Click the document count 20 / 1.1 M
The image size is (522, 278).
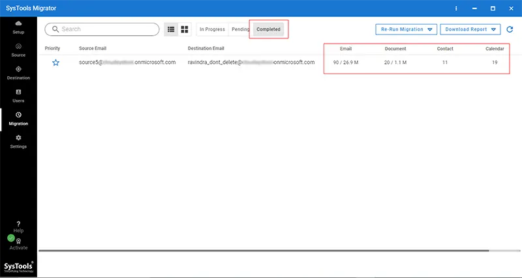tap(395, 63)
